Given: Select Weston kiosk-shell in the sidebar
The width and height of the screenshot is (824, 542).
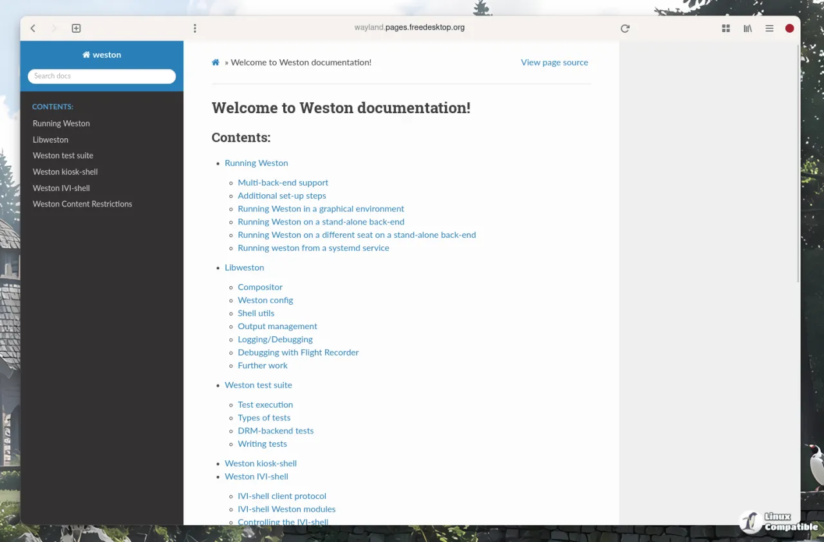Looking at the screenshot, I should (x=65, y=172).
